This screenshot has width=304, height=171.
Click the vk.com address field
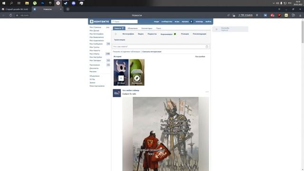pyautogui.click(x=24, y=15)
